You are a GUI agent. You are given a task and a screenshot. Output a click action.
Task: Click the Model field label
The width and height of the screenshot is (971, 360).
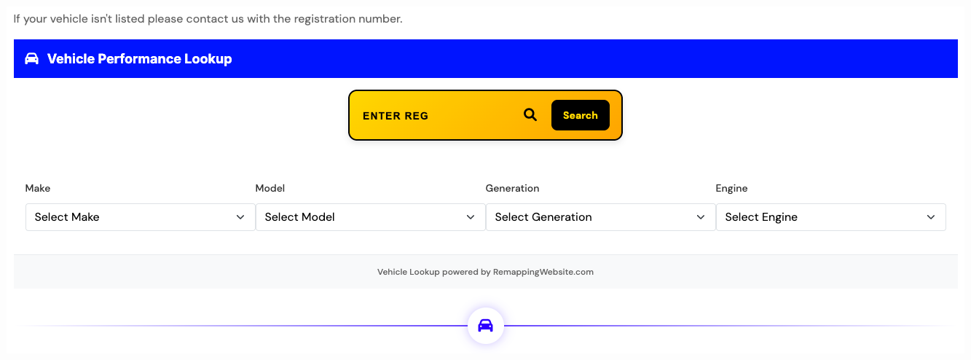point(270,188)
